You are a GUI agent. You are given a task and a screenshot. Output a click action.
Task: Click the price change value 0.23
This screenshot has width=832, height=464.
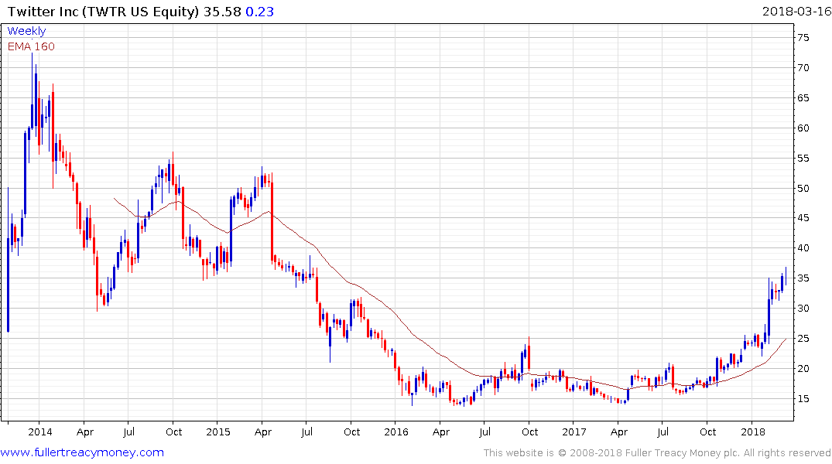click(x=259, y=12)
